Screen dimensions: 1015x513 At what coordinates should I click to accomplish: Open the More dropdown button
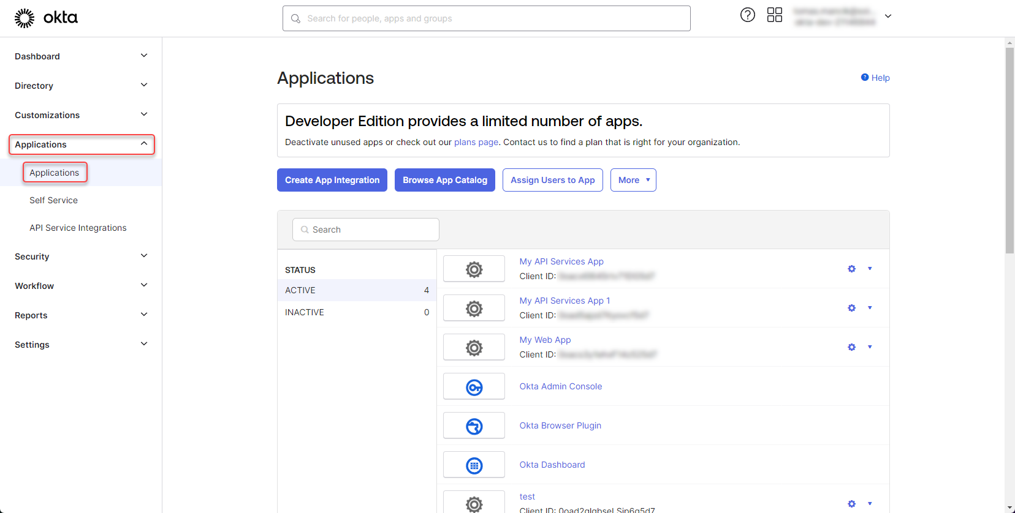pyautogui.click(x=633, y=180)
